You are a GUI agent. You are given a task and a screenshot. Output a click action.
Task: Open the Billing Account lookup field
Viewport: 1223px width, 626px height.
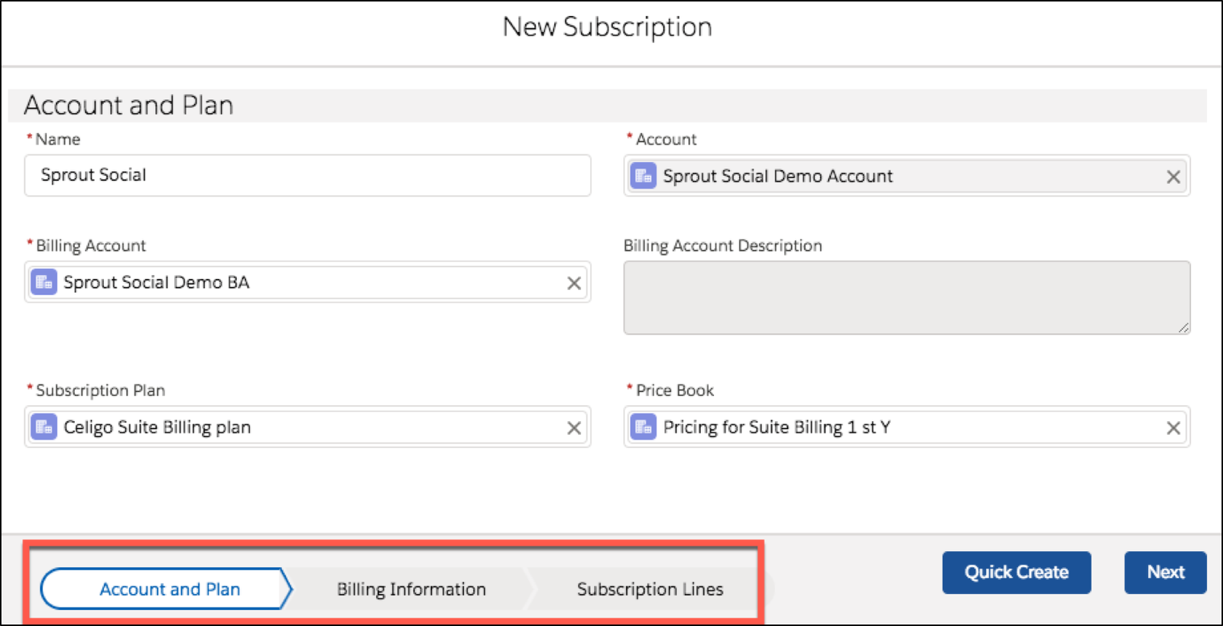click(307, 282)
